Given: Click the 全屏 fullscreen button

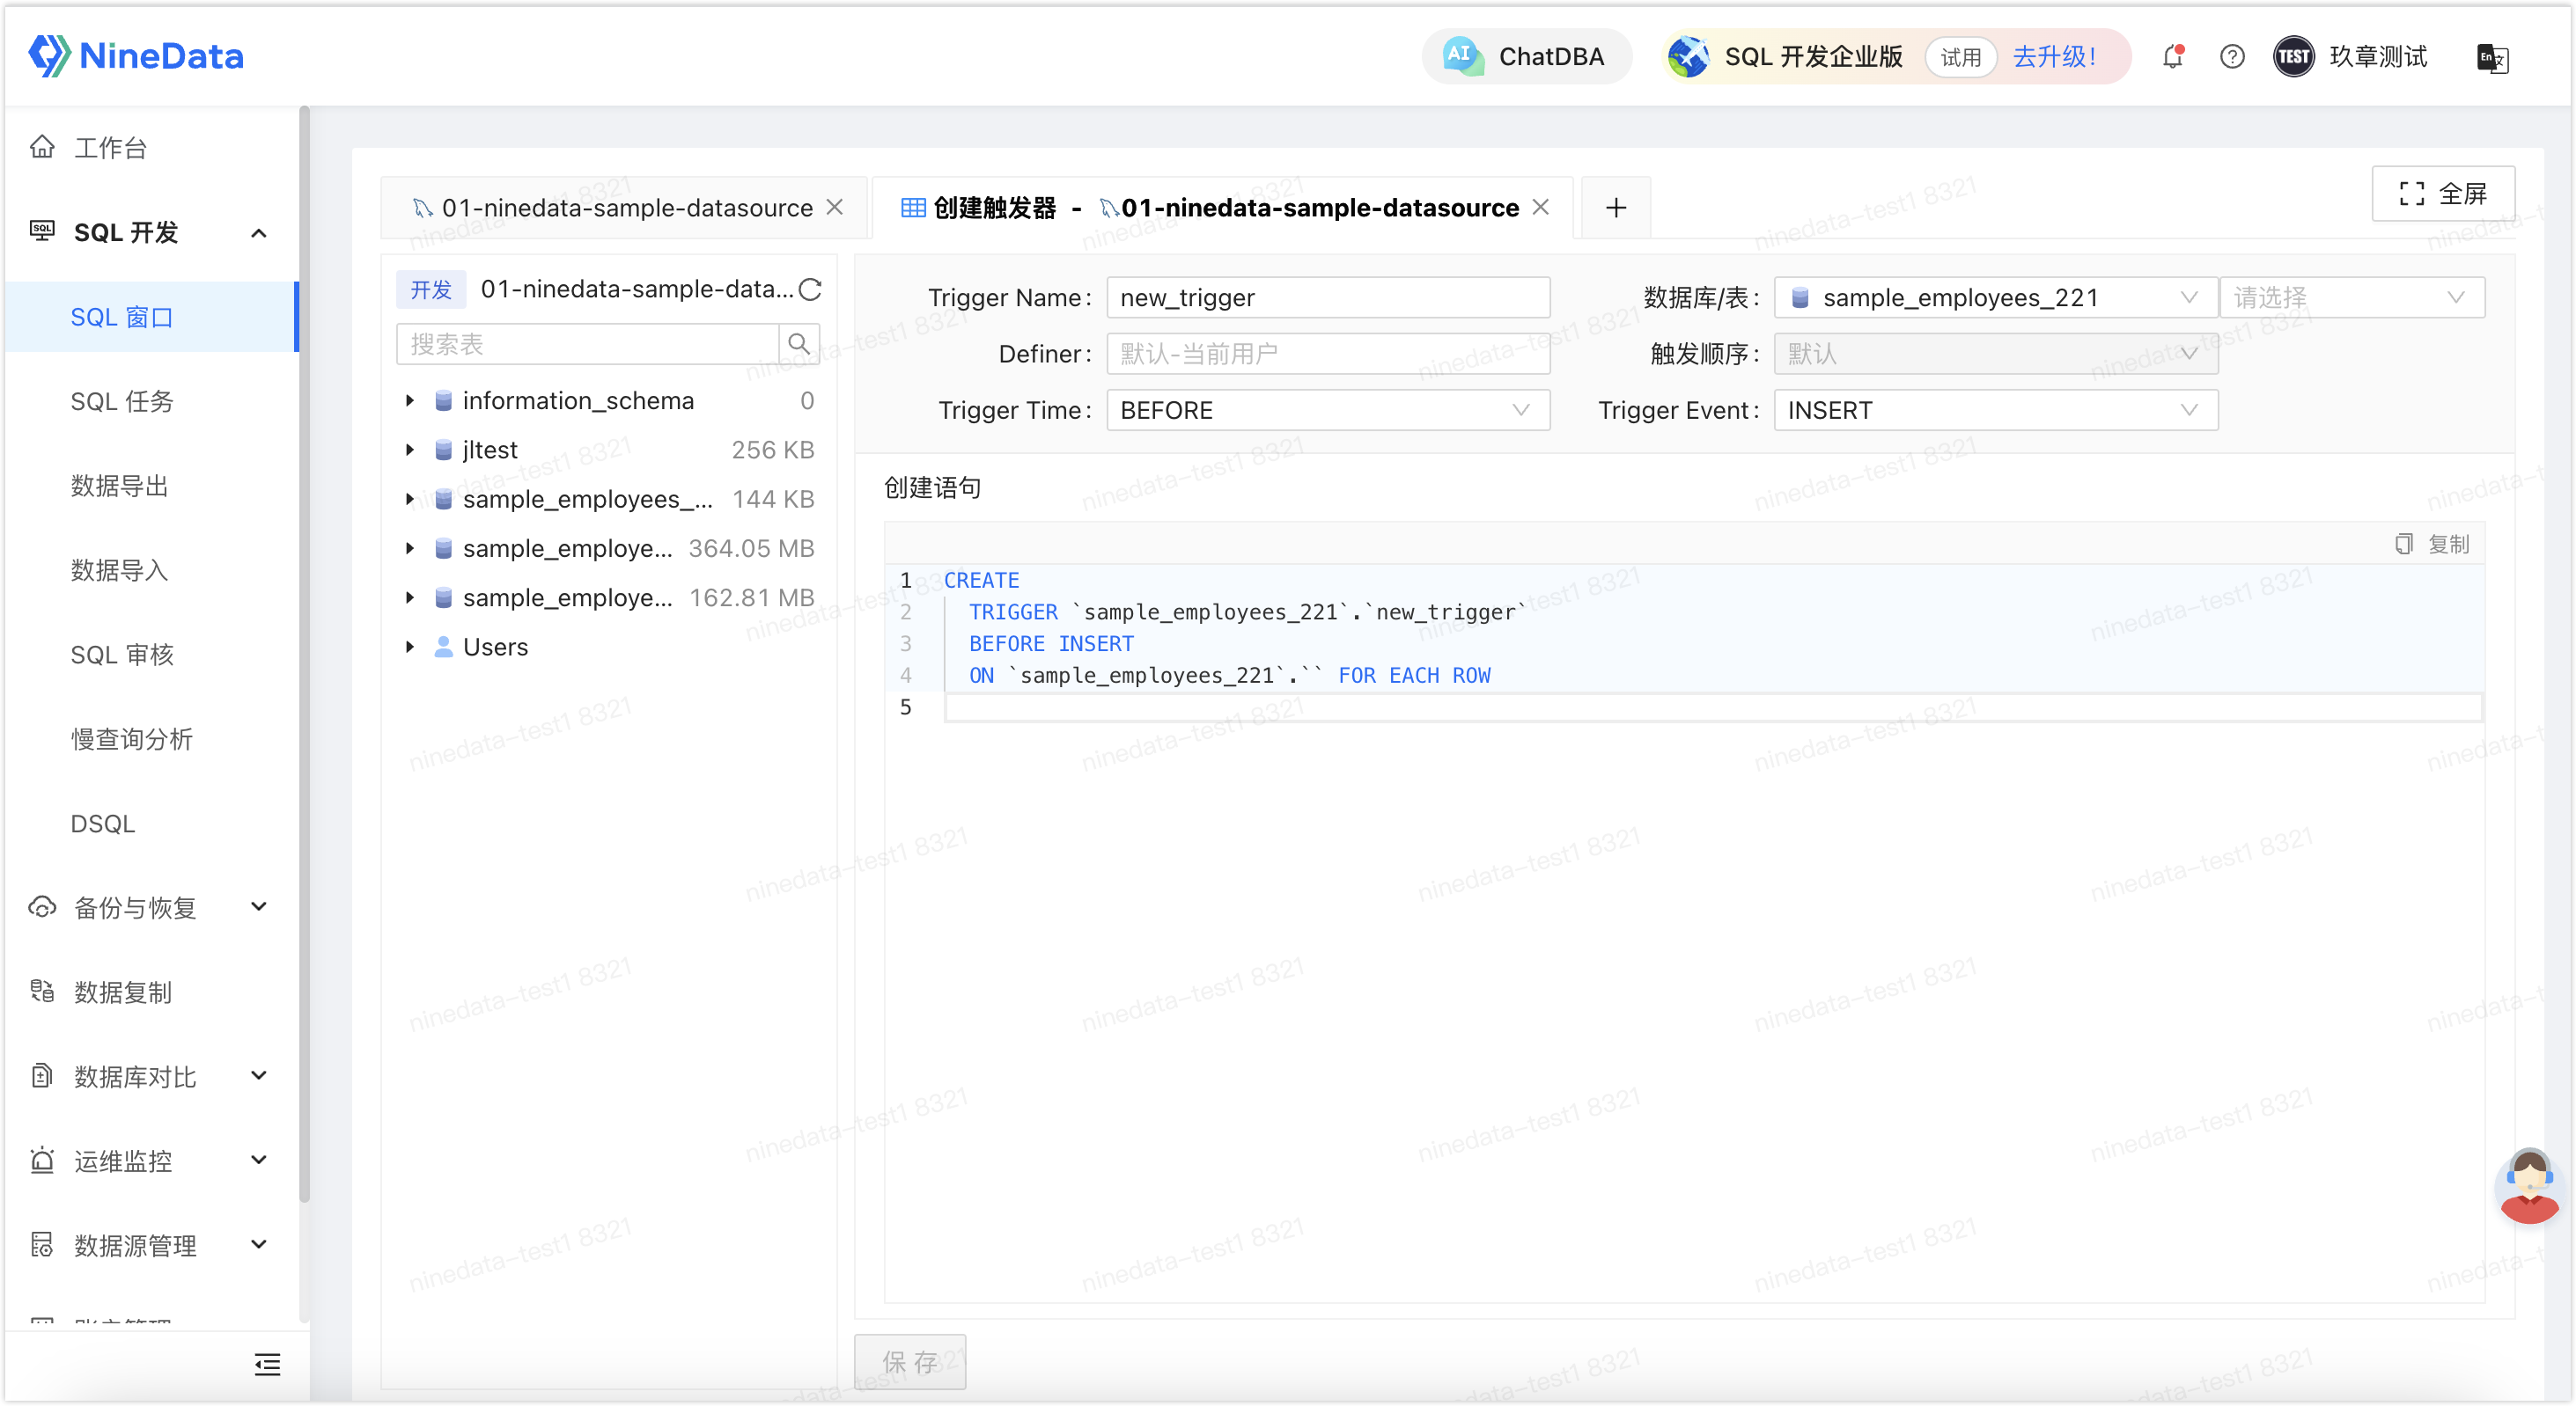Looking at the screenshot, I should [x=2442, y=194].
